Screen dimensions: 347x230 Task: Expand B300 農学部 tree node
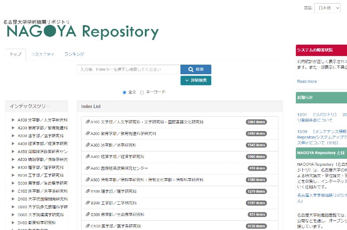13,183
